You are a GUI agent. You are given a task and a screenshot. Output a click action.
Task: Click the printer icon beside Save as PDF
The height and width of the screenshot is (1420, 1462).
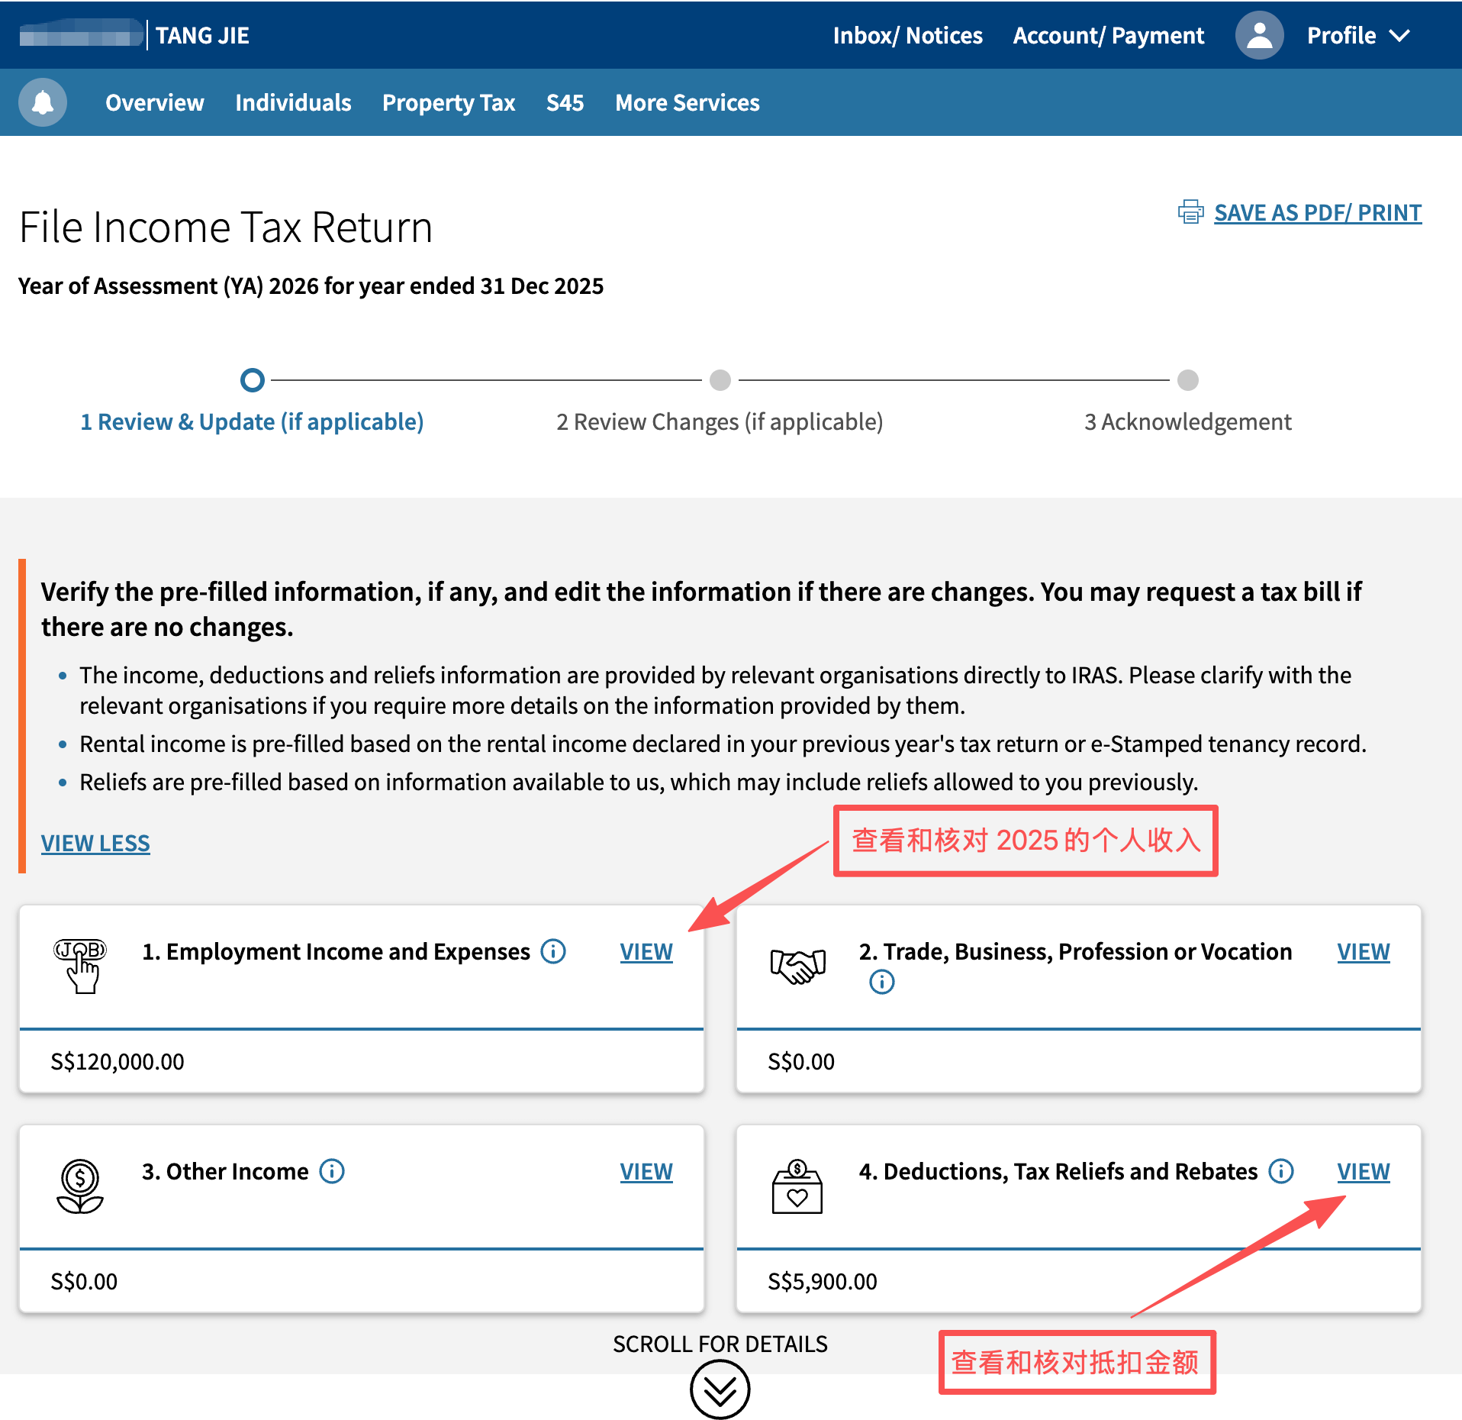1190,212
